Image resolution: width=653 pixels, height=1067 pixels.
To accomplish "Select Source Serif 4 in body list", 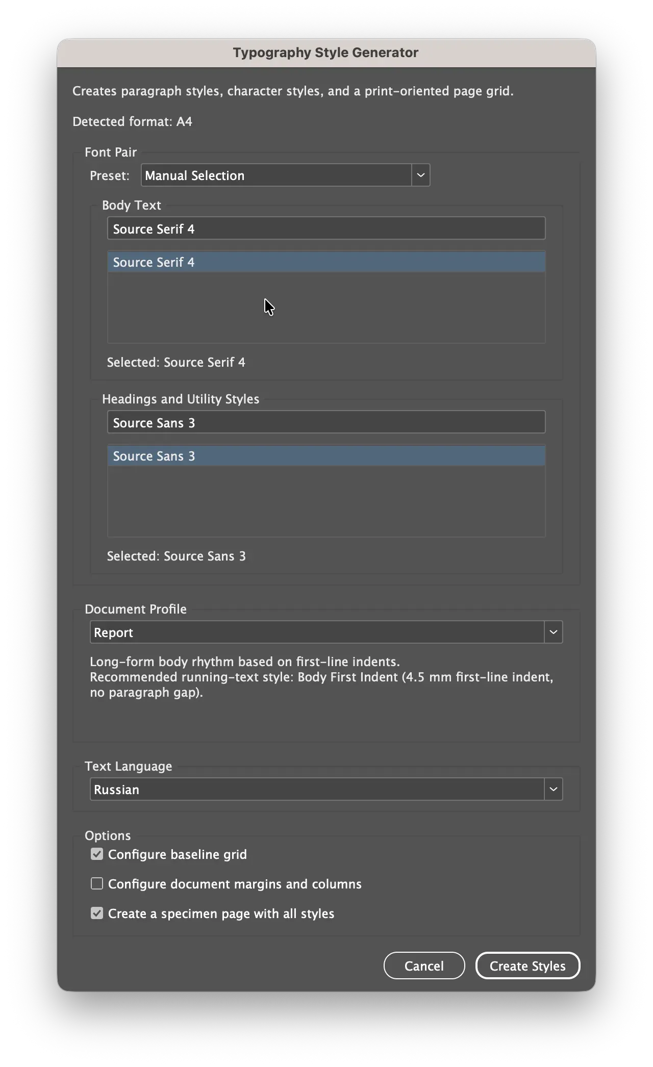I will pos(326,262).
